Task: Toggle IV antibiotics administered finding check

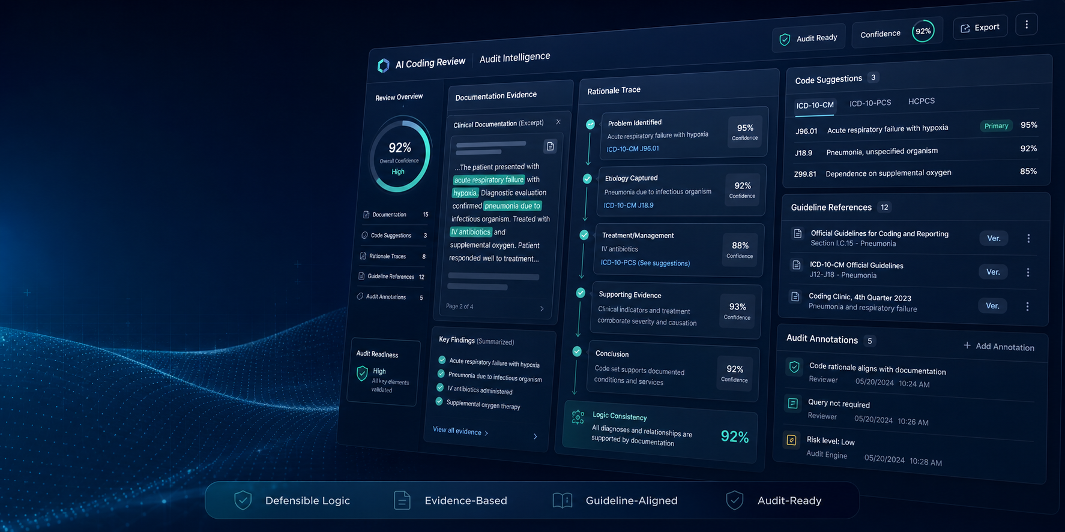Action: click(440, 387)
